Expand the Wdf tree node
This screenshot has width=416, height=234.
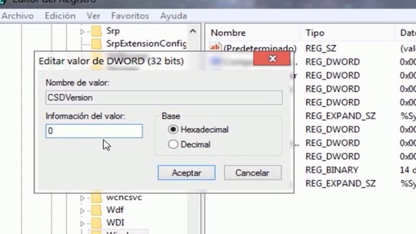coord(82,211)
